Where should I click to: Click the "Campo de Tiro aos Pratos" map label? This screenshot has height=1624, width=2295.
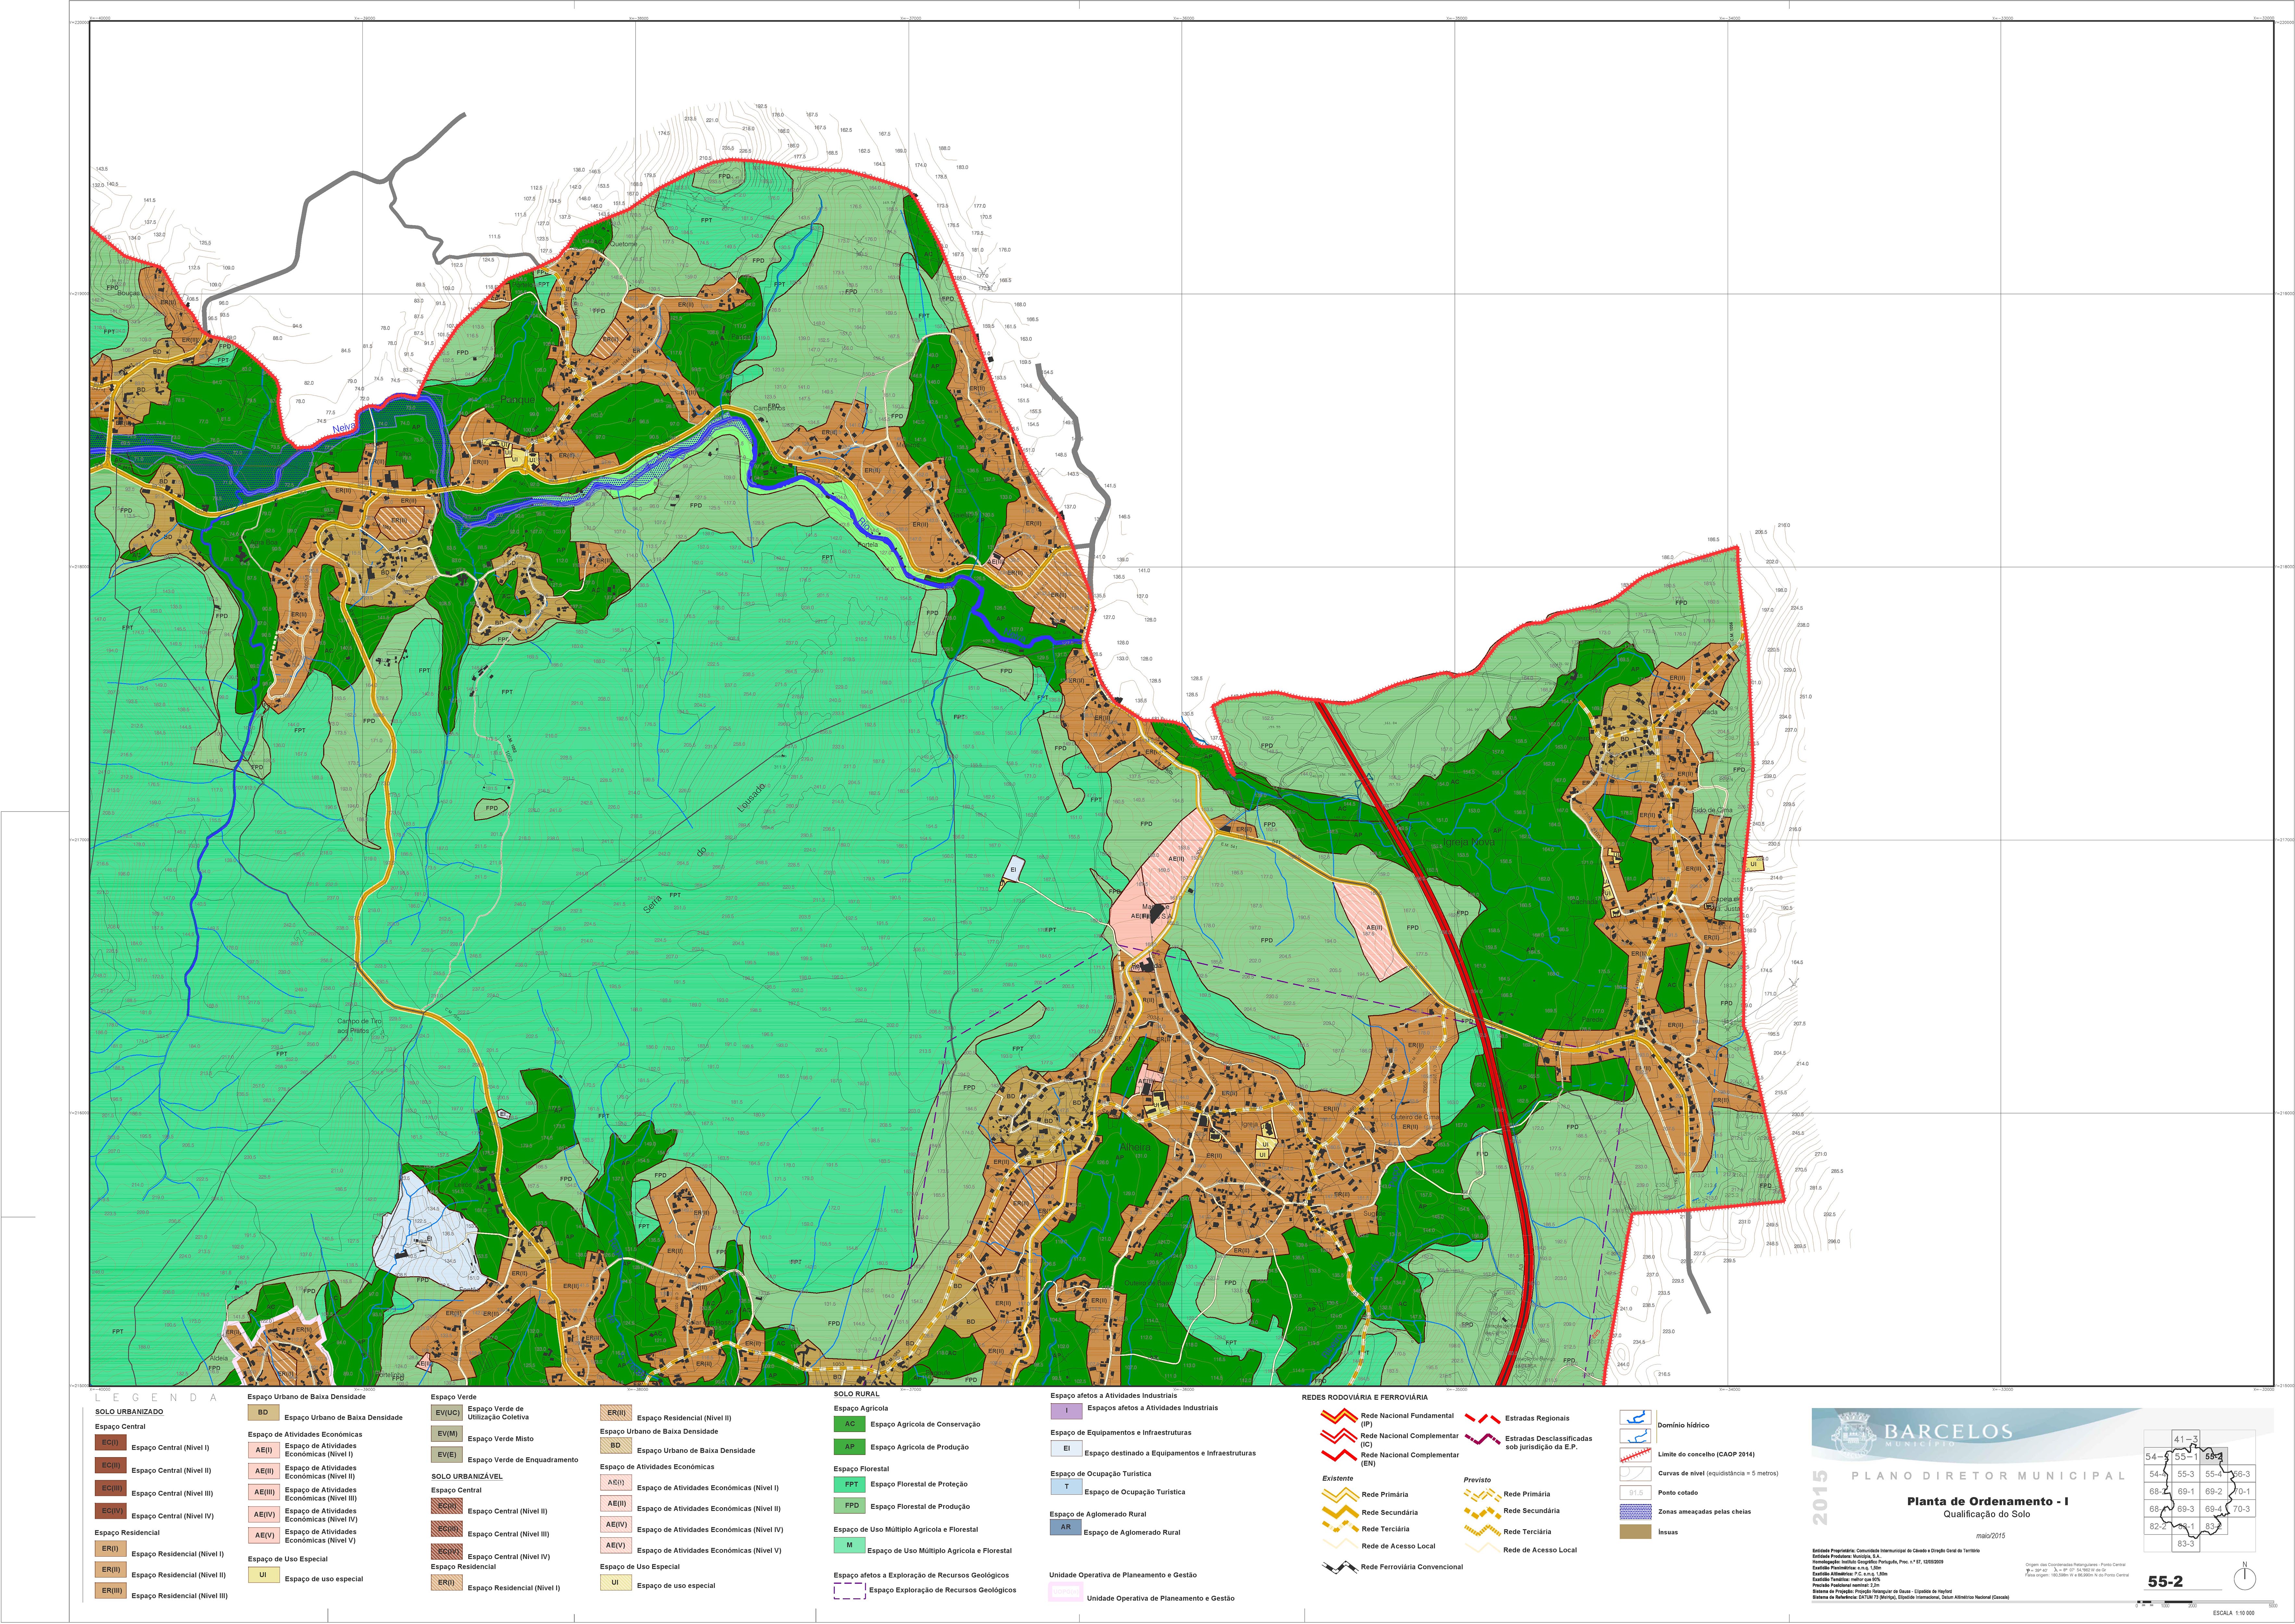click(x=360, y=1026)
